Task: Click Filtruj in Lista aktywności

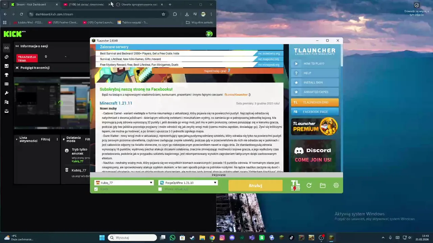Action: click(x=45, y=139)
